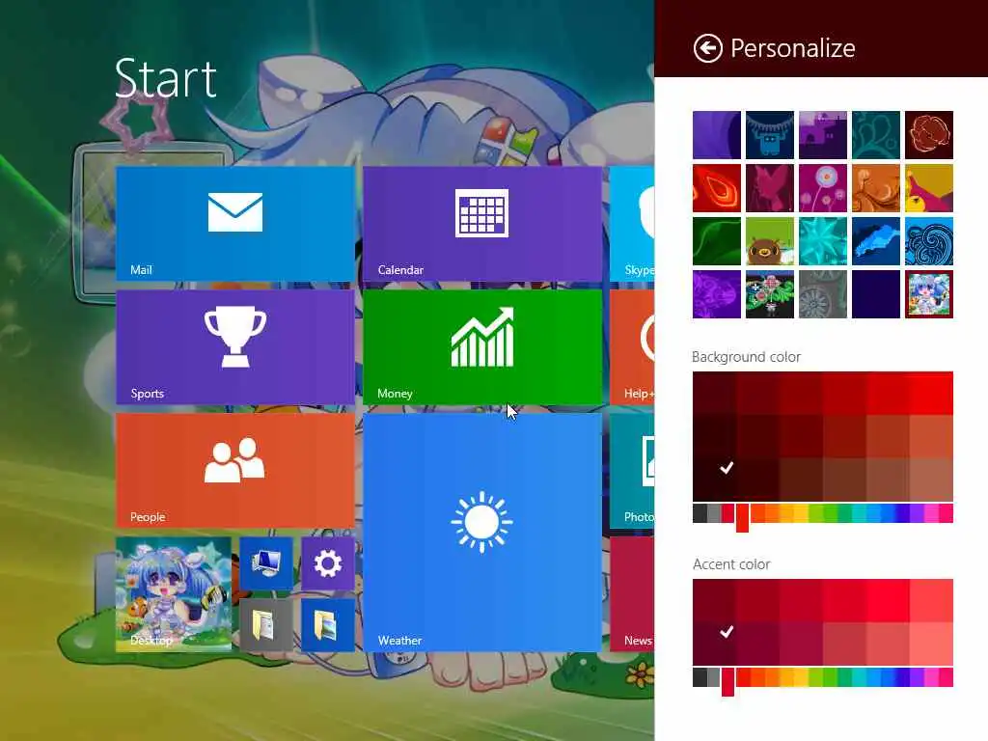988x741 pixels.
Task: Choose the dark red rose background pattern
Action: coord(929,135)
